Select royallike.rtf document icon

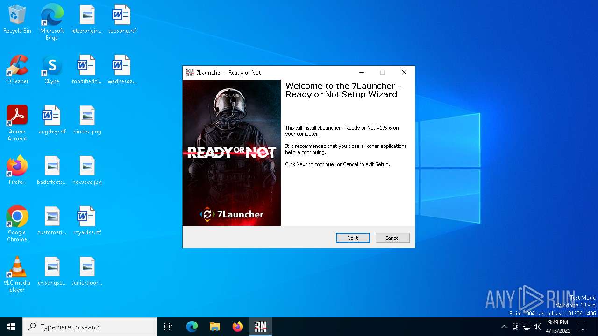pyautogui.click(x=87, y=221)
